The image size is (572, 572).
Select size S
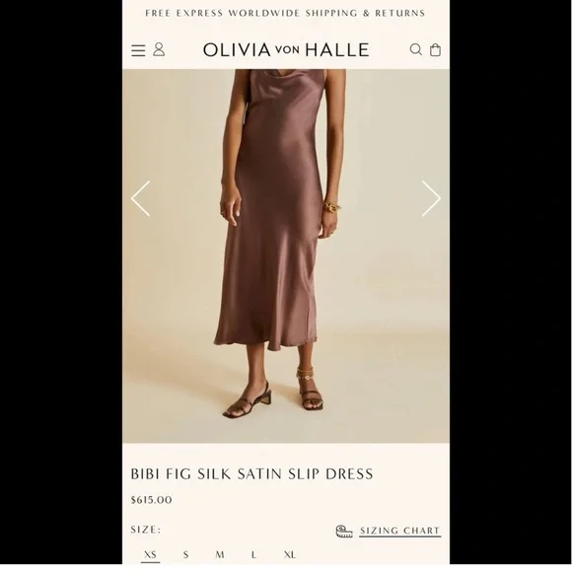pos(185,555)
